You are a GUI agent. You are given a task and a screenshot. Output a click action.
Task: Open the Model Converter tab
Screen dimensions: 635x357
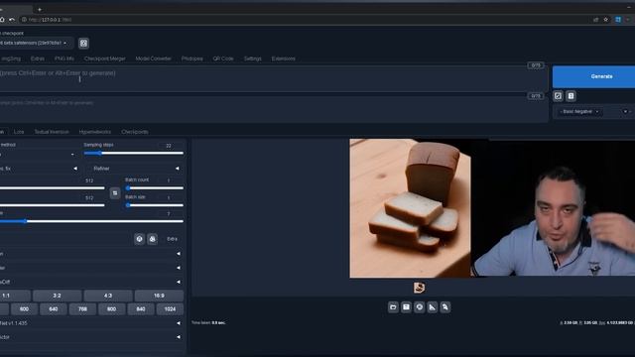point(154,59)
